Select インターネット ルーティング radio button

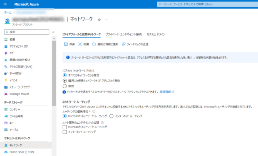pyautogui.click(x=112, y=116)
